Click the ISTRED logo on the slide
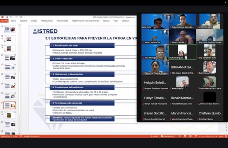228x148 pixels. 45,31
